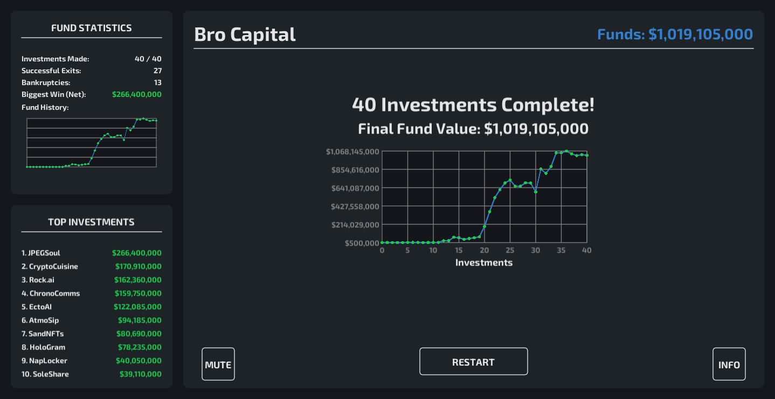This screenshot has height=399, width=775.
Task: Open the INFO panel
Action: 729,365
